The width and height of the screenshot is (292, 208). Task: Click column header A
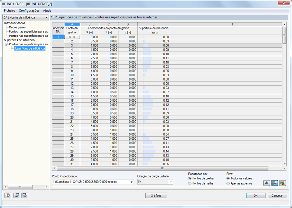pyautogui.click(x=72, y=24)
